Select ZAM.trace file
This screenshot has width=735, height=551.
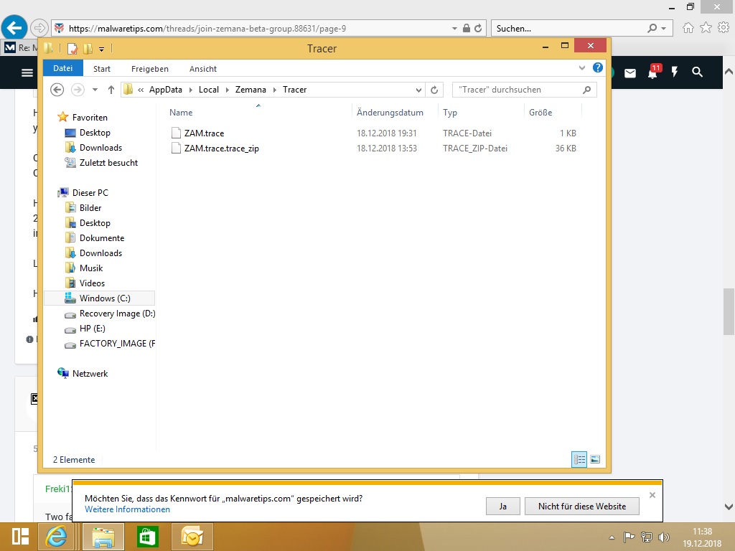click(204, 133)
